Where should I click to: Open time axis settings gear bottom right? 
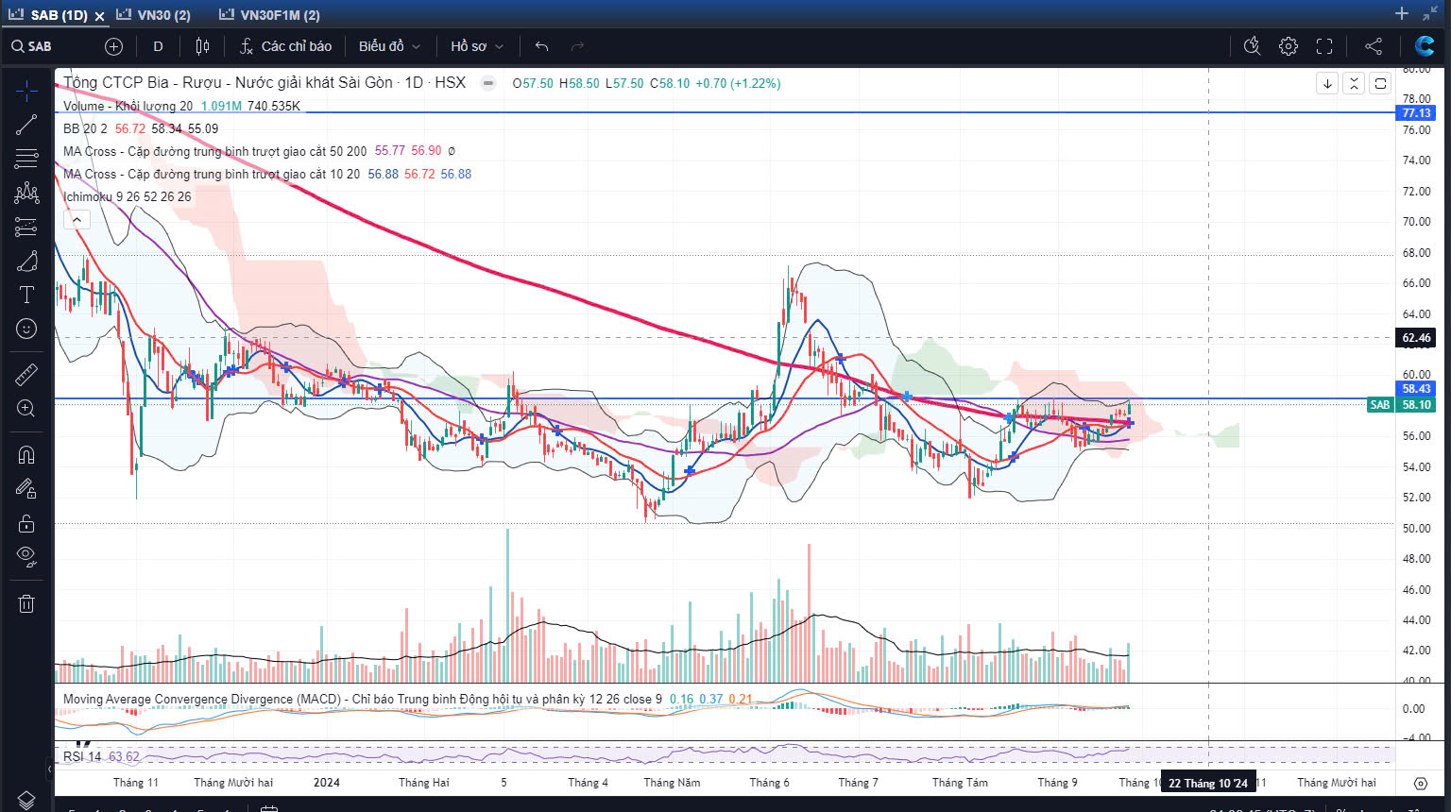pos(1421,783)
